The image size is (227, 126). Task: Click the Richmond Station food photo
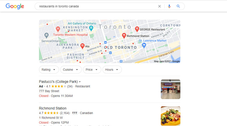pos(171,116)
